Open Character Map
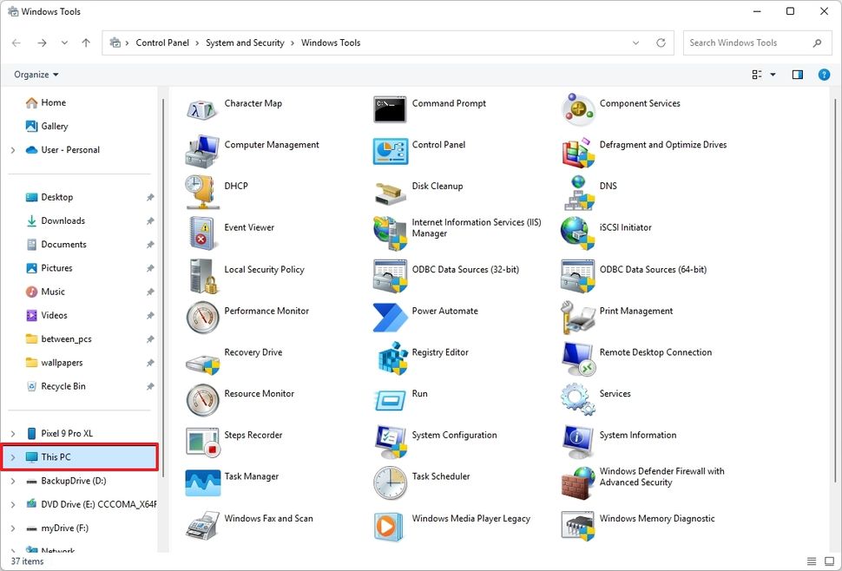 pos(253,102)
